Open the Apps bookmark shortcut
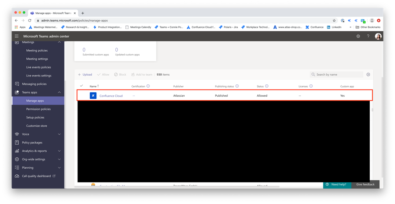The image size is (395, 204). [20, 27]
